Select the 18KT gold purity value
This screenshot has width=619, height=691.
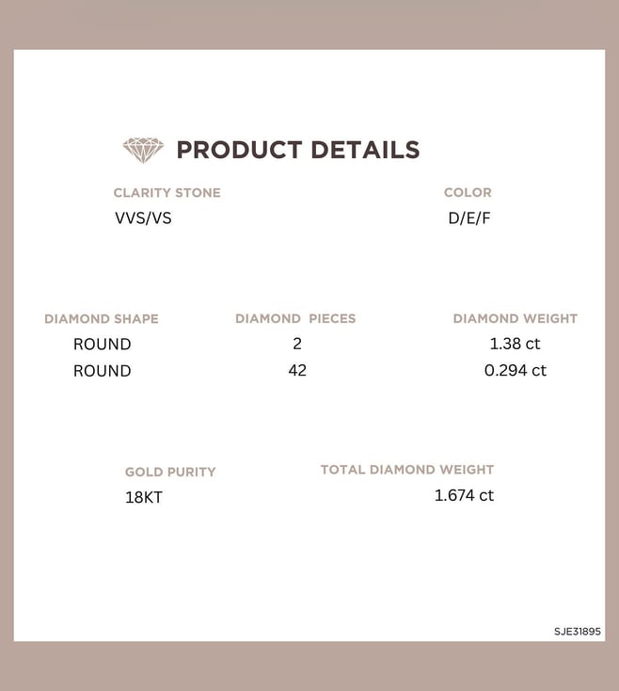pyautogui.click(x=144, y=497)
